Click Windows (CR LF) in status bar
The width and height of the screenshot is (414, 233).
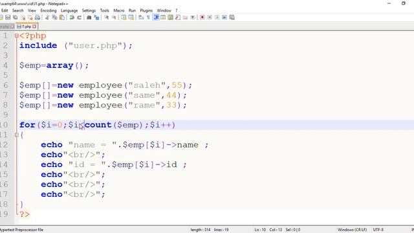coord(352,230)
